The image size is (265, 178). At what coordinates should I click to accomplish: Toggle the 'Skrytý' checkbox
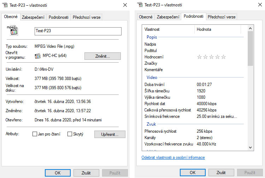[70, 134]
